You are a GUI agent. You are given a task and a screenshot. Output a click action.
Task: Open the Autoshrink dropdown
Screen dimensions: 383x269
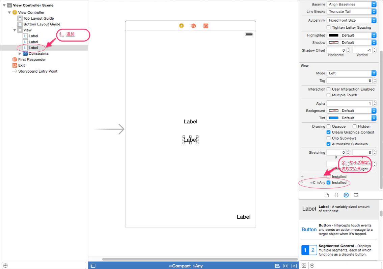tap(352, 20)
